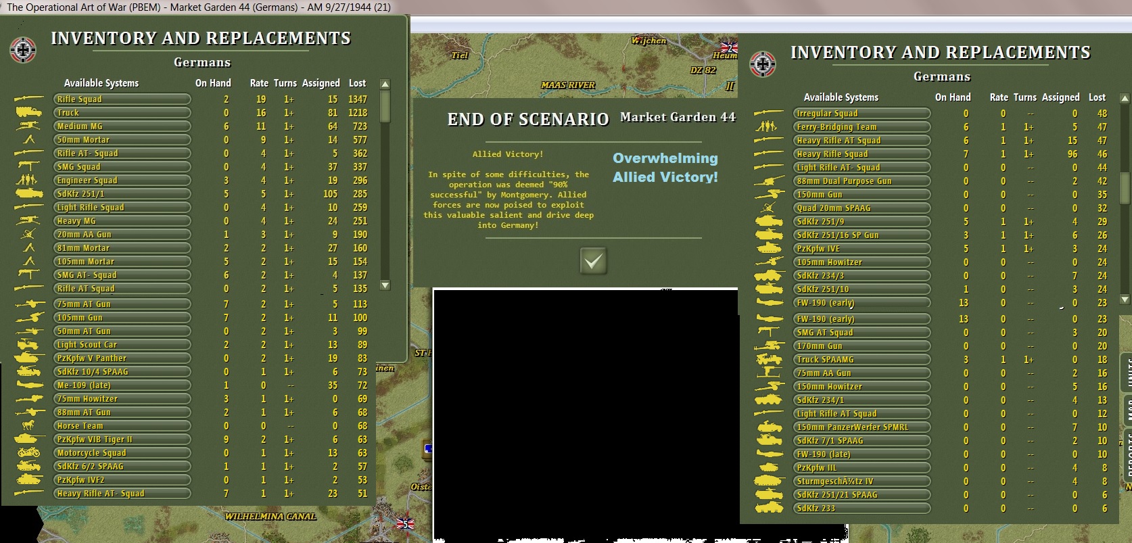1132x543 pixels.
Task: Open the SMG Squad system entry
Action: [x=122, y=167]
